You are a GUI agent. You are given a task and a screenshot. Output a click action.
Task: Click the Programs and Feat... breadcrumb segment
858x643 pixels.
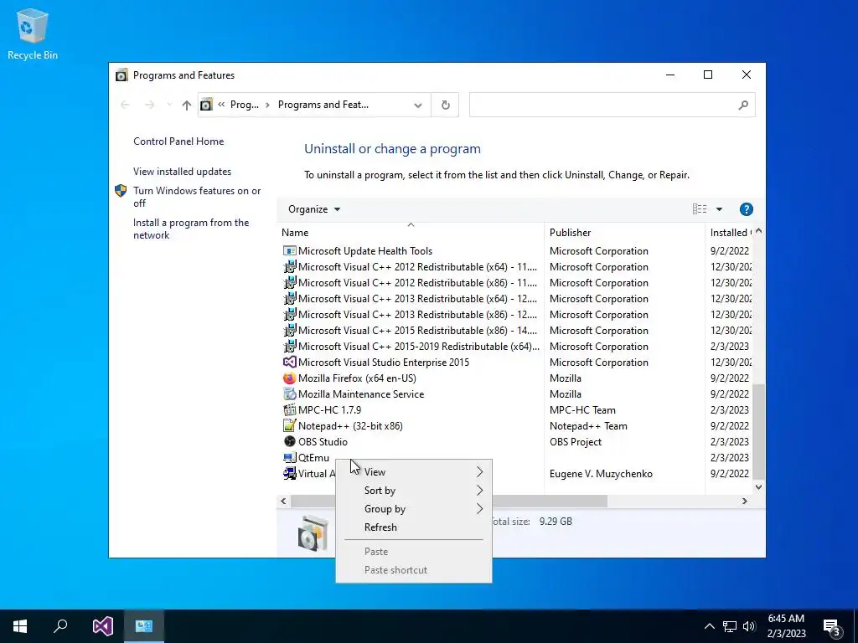click(323, 105)
